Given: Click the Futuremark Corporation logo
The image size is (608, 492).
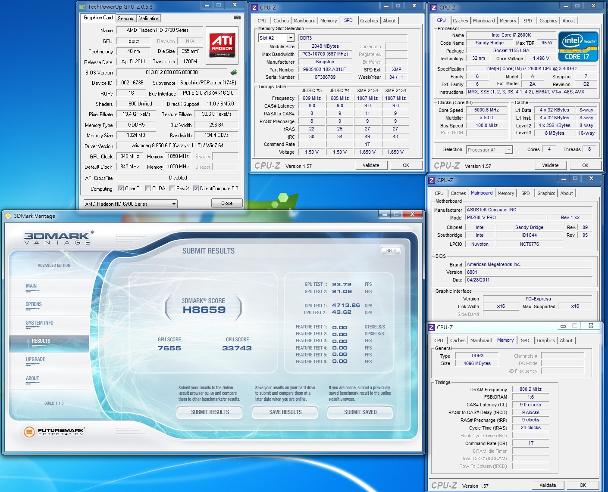Looking at the screenshot, I should (x=54, y=431).
